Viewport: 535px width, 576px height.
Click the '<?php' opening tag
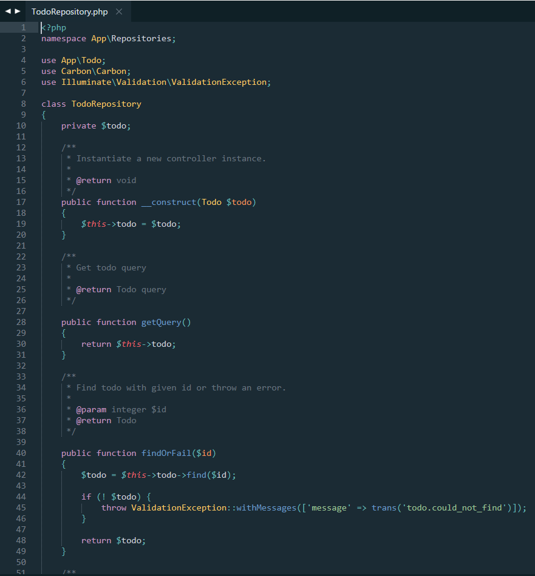53,27
